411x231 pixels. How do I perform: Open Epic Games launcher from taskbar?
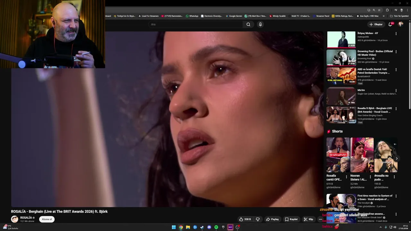pyautogui.click(x=223, y=227)
